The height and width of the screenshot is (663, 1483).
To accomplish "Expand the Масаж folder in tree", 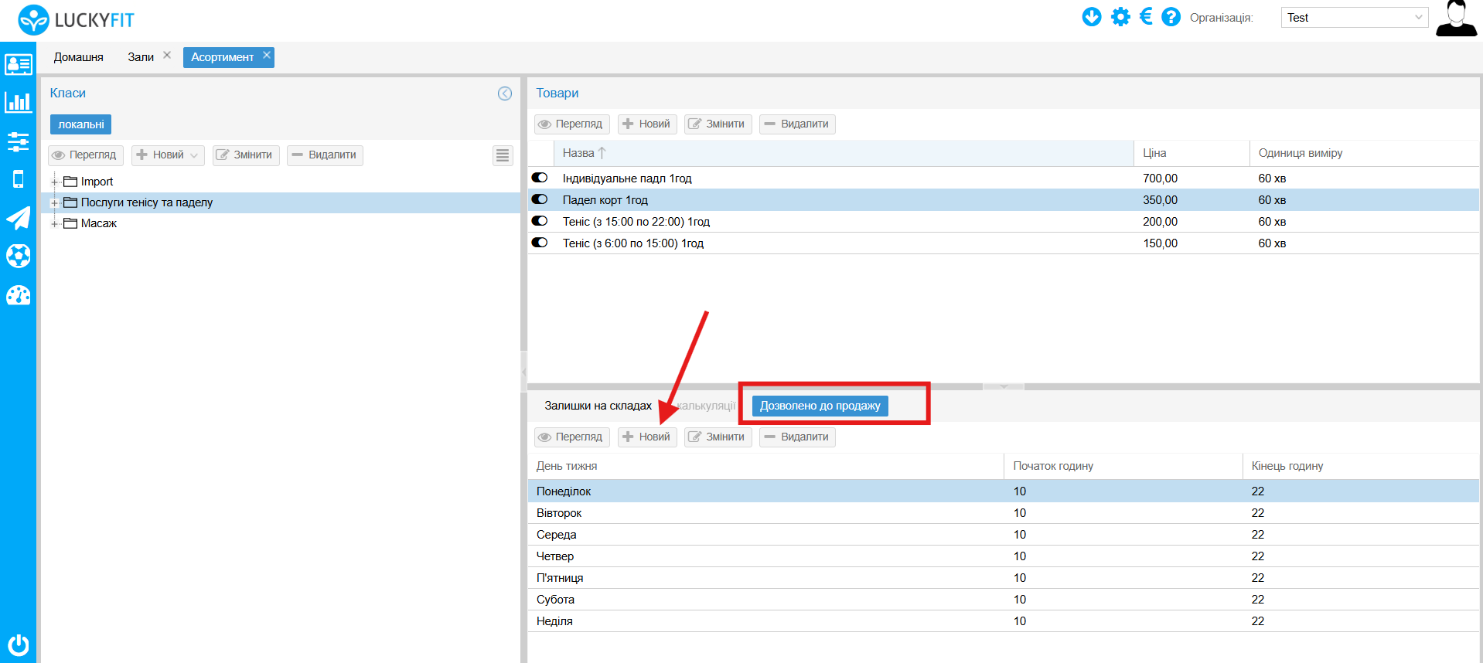I will click(54, 224).
